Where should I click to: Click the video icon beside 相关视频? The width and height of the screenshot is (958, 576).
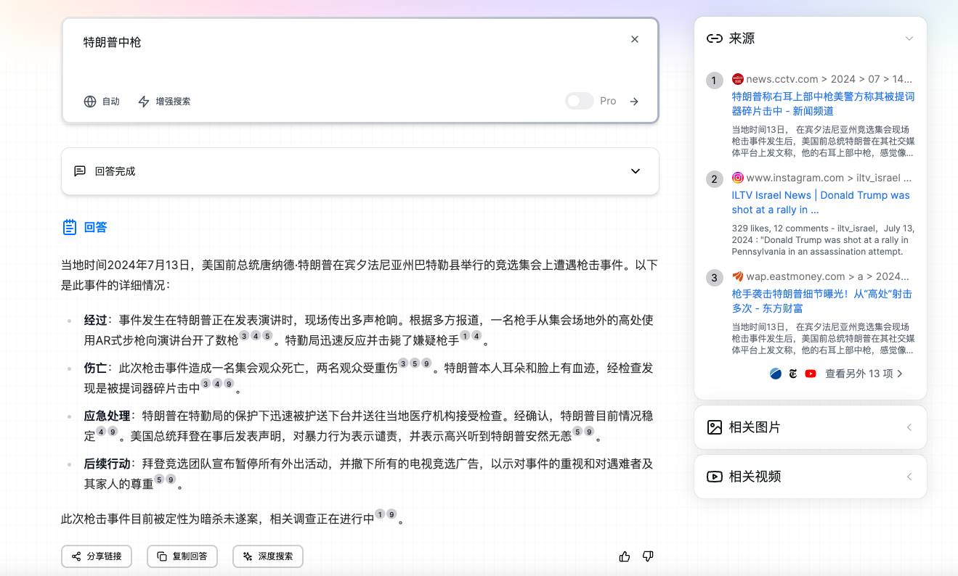point(714,477)
